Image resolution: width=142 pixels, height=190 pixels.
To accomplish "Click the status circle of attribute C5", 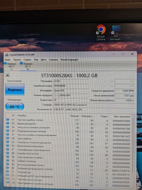I will pyautogui.click(x=8, y=179).
